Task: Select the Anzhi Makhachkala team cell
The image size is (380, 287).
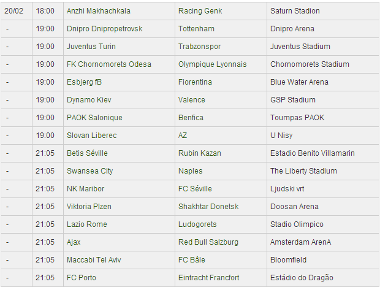Action: click(119, 11)
